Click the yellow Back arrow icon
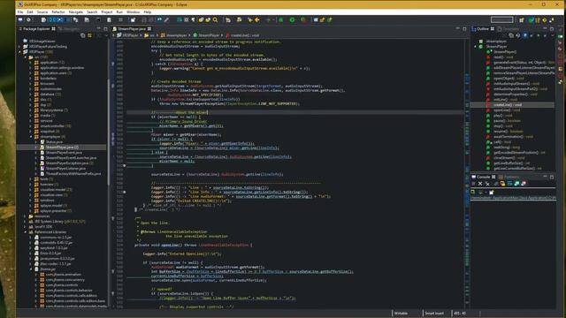 click(257, 19)
